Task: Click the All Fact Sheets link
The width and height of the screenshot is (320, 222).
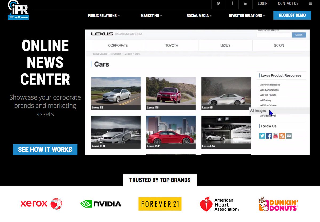Action: (x=268, y=95)
